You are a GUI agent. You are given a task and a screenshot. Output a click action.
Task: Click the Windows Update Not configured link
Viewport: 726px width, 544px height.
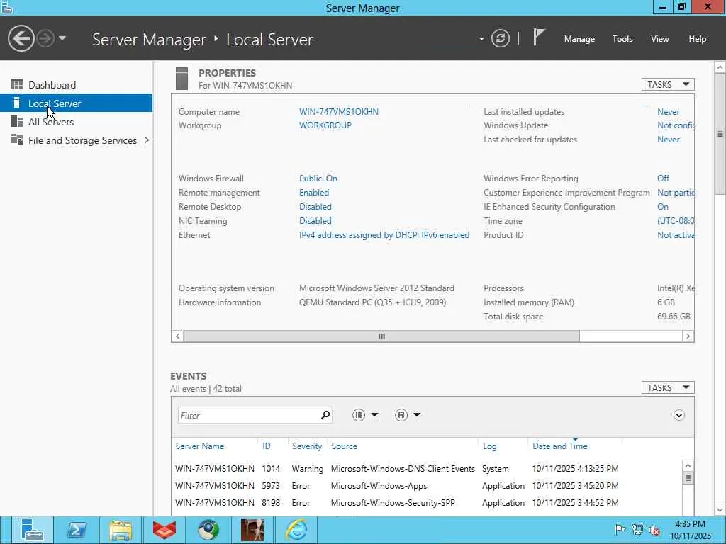click(x=676, y=125)
